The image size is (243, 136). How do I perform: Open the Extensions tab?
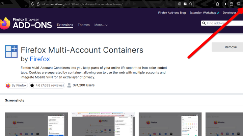(65, 25)
